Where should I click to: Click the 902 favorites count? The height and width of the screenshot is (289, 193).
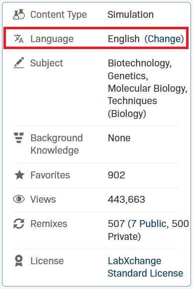coord(116,175)
